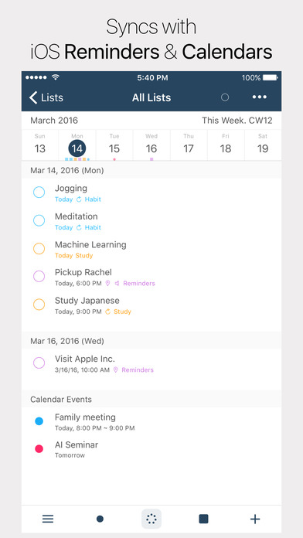Tap the solid circle icon in bottom toolbar
The width and height of the screenshot is (303, 538).
point(100,519)
